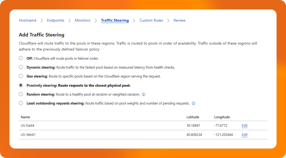Click longitude value -77.6772
Viewport: 286px width, 158px height.
221,126
